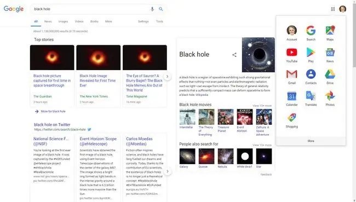Start voice search with microphone icon
This screenshot has height=202, width=356.
point(152,9)
